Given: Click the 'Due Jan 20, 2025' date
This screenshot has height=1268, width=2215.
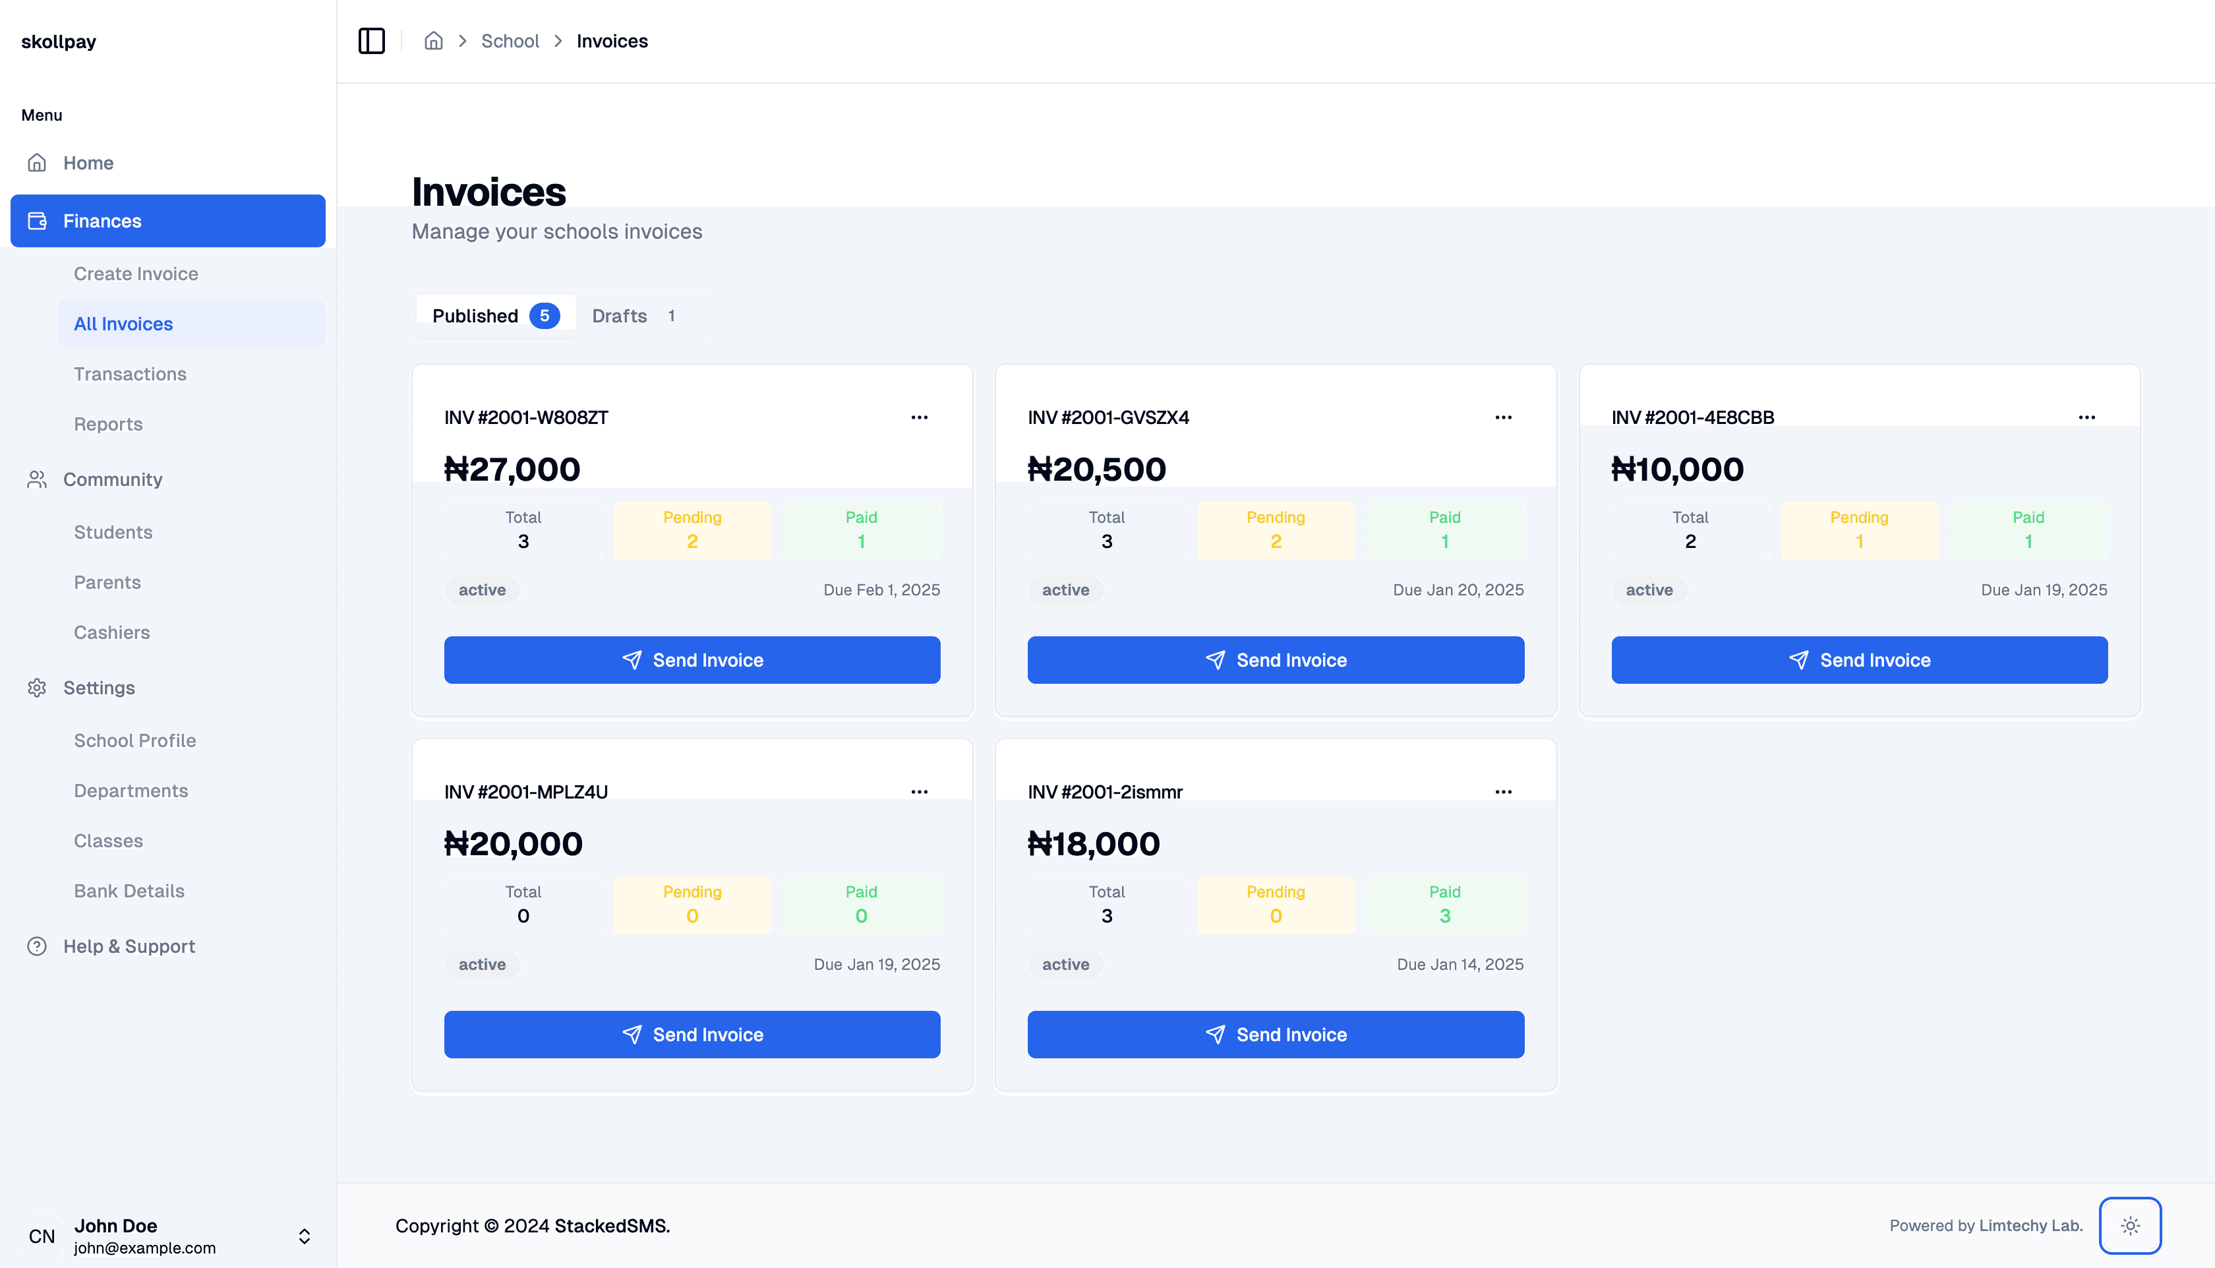Looking at the screenshot, I should 1458,590.
